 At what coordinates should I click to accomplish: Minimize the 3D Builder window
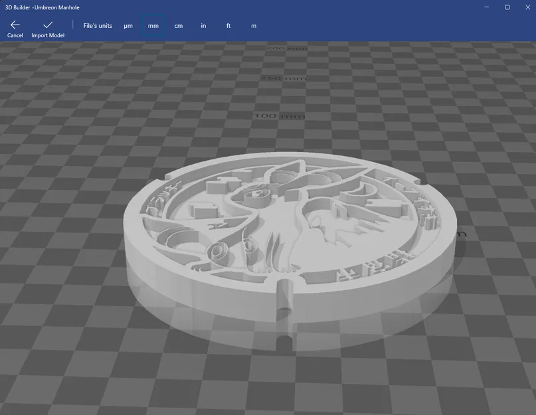[x=486, y=7]
